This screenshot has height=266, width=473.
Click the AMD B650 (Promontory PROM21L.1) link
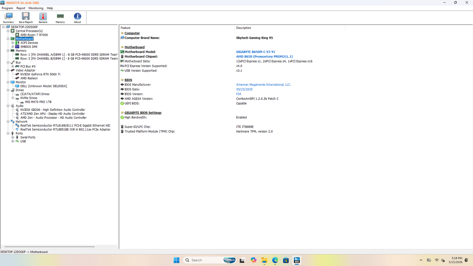point(264,56)
